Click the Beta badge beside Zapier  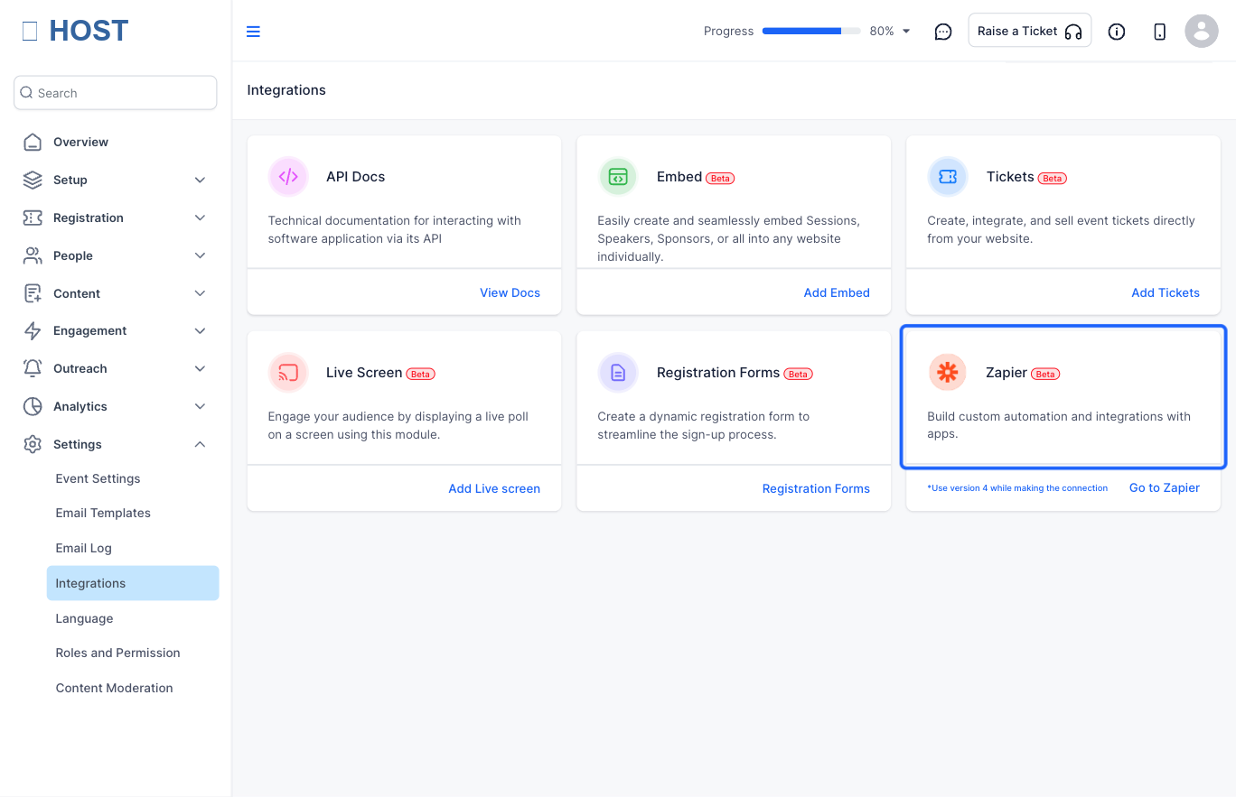[x=1045, y=374]
